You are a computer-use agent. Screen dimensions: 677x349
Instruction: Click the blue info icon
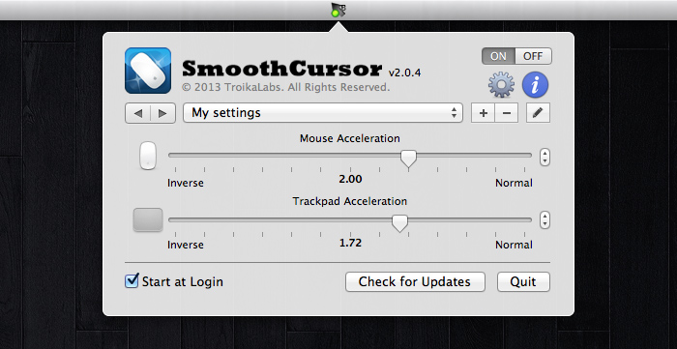536,84
